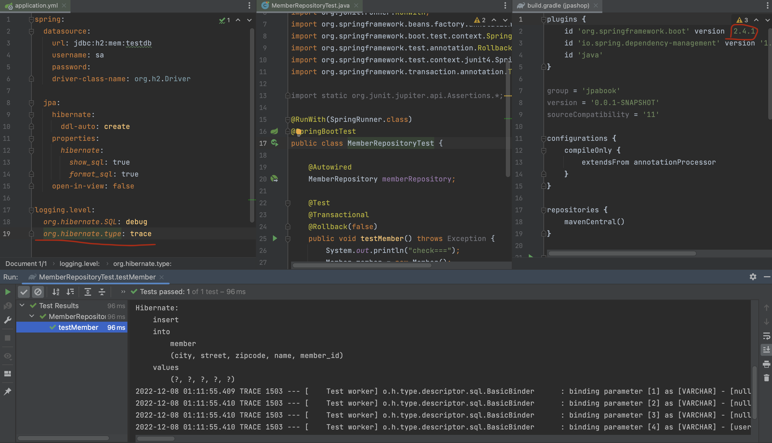Toggle Show Passed tests filter
This screenshot has height=443, width=772.
click(24, 292)
